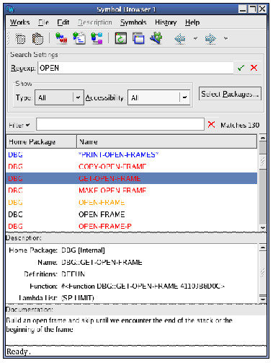The image size is (273, 363).
Task: Expand the Filter options menu
Action: click(19, 125)
